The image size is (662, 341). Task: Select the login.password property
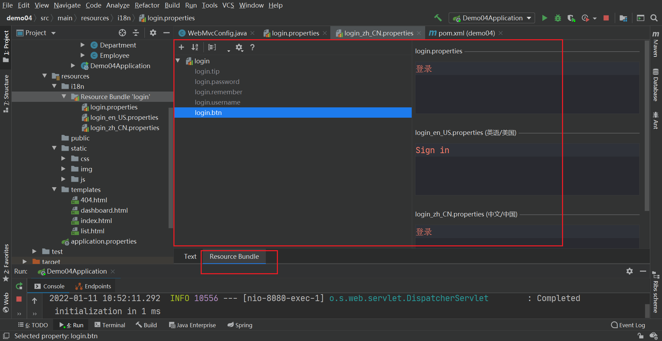click(217, 82)
